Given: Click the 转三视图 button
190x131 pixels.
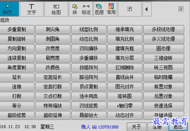Looking at the screenshot, I should tap(164, 68).
